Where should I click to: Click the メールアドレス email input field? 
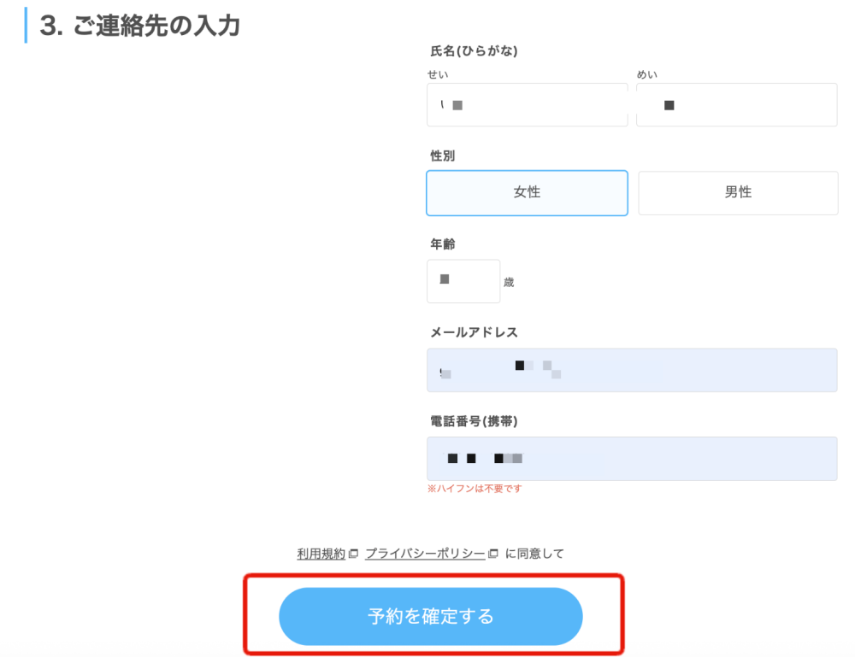(631, 369)
